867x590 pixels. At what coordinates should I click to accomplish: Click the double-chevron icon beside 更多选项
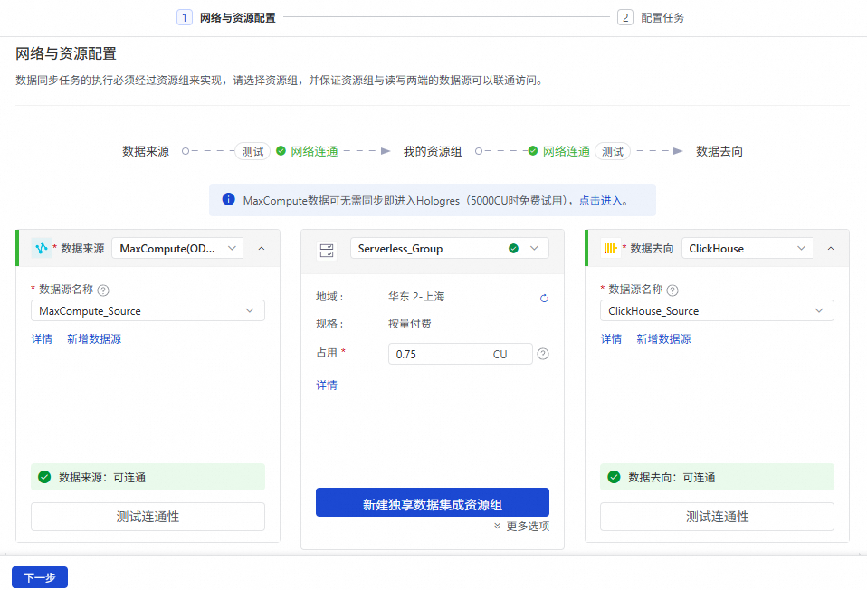coord(497,526)
